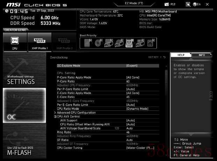Edit AVX Voltage Guardband Scale Auto value

pos(129,128)
